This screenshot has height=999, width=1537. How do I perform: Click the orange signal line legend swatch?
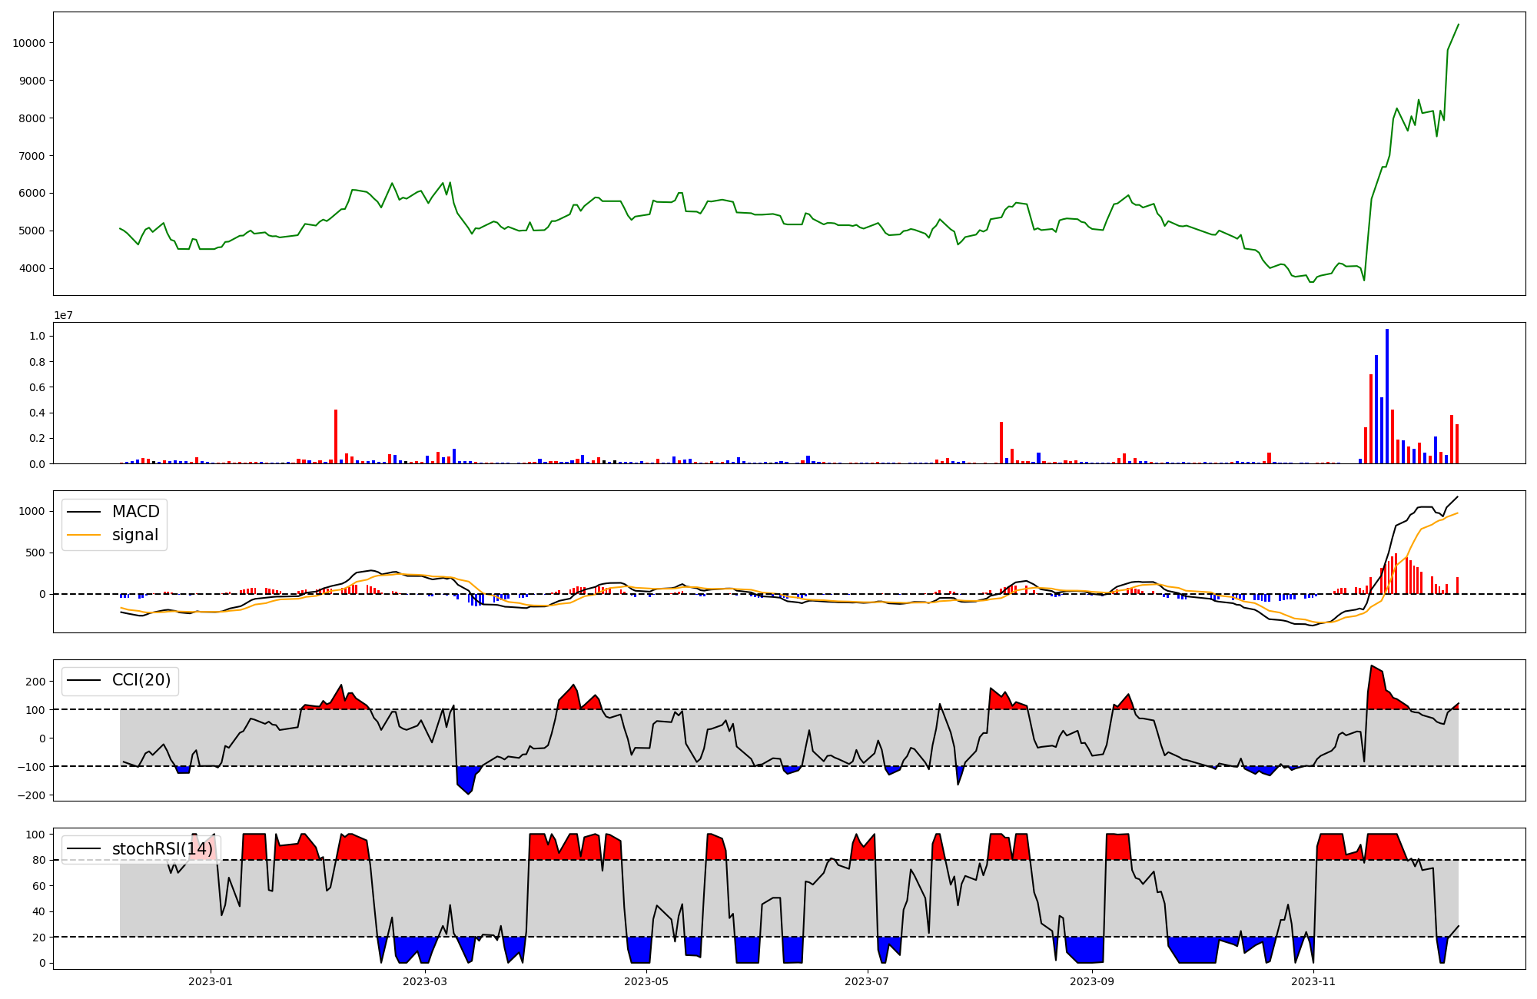point(84,535)
